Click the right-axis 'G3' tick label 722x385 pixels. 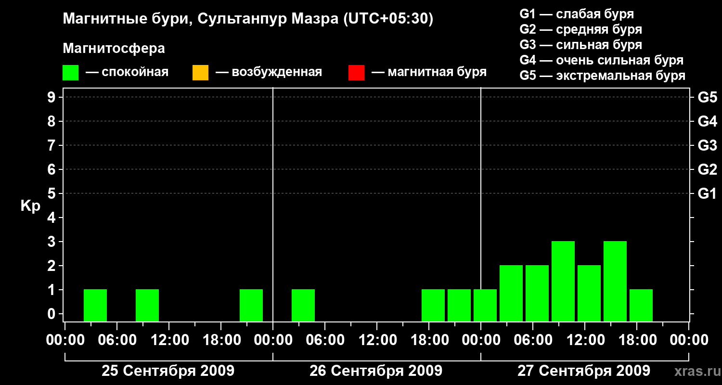click(x=708, y=145)
